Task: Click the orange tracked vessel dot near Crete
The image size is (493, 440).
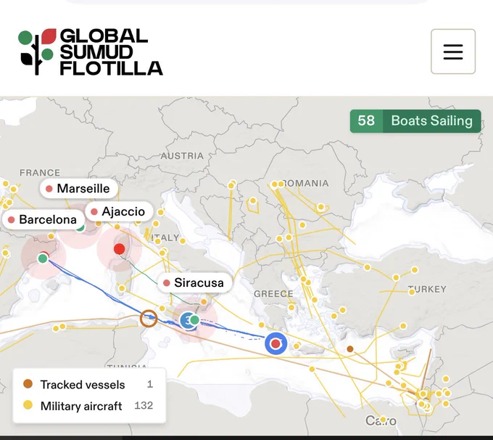Action: [x=350, y=349]
